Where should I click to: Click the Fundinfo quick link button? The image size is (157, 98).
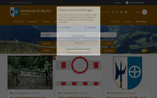[x=108, y=43]
